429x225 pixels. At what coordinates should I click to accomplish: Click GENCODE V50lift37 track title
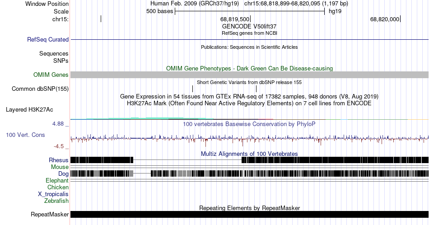(249, 27)
